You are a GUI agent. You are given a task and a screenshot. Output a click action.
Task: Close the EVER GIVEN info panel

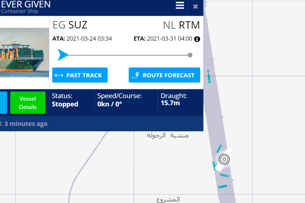(x=195, y=7)
